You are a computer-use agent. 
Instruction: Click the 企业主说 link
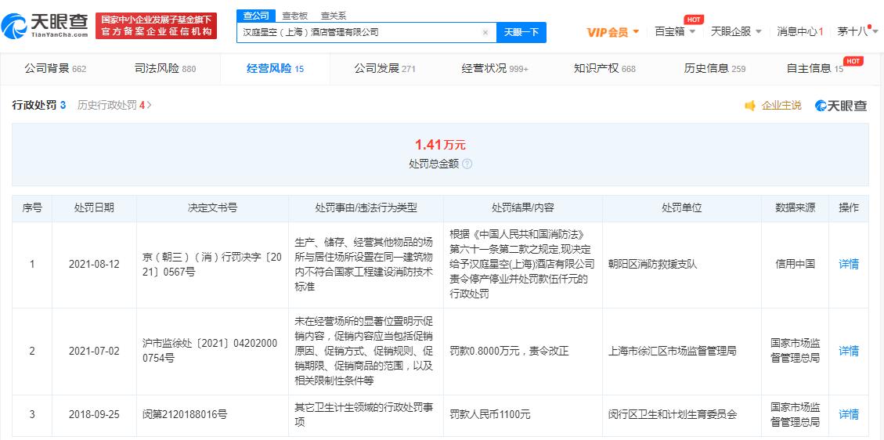coord(781,106)
